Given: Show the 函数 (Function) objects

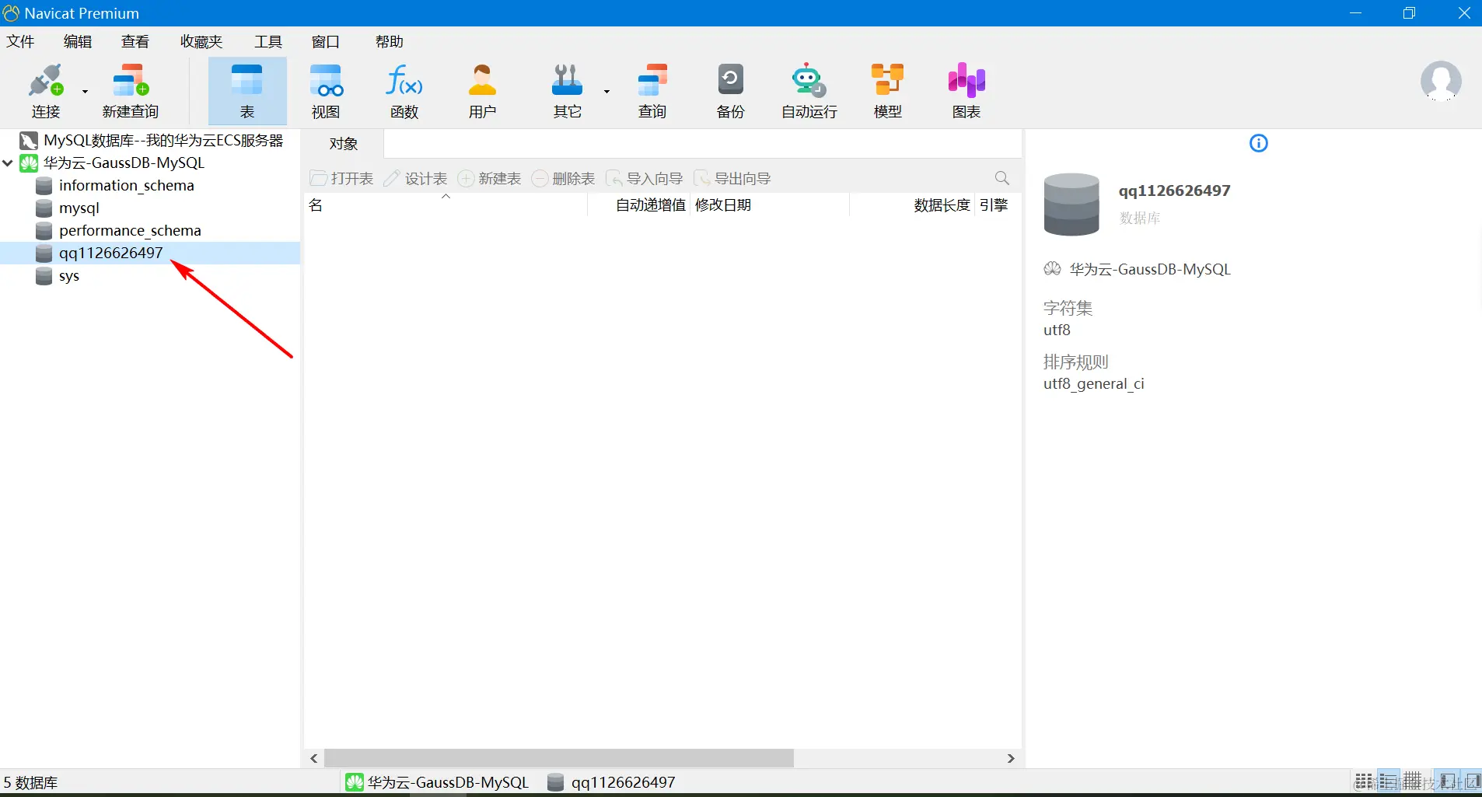Looking at the screenshot, I should (x=404, y=91).
